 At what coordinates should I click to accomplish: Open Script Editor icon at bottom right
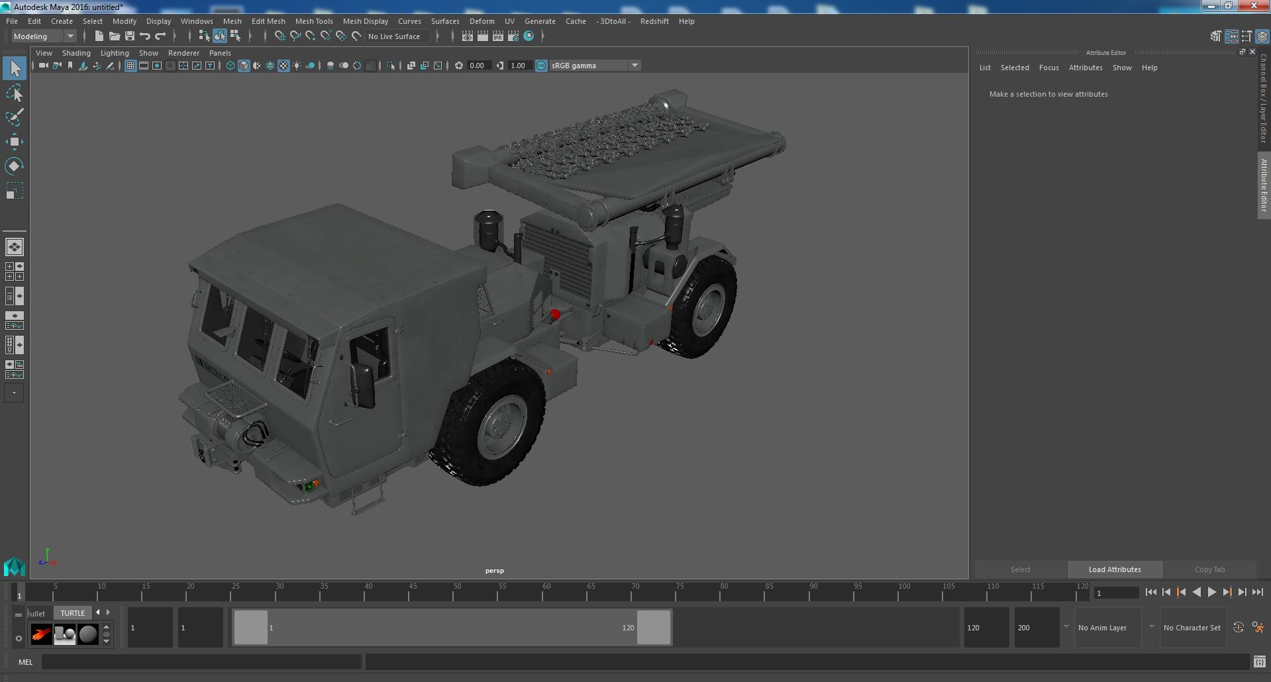[x=1259, y=661]
